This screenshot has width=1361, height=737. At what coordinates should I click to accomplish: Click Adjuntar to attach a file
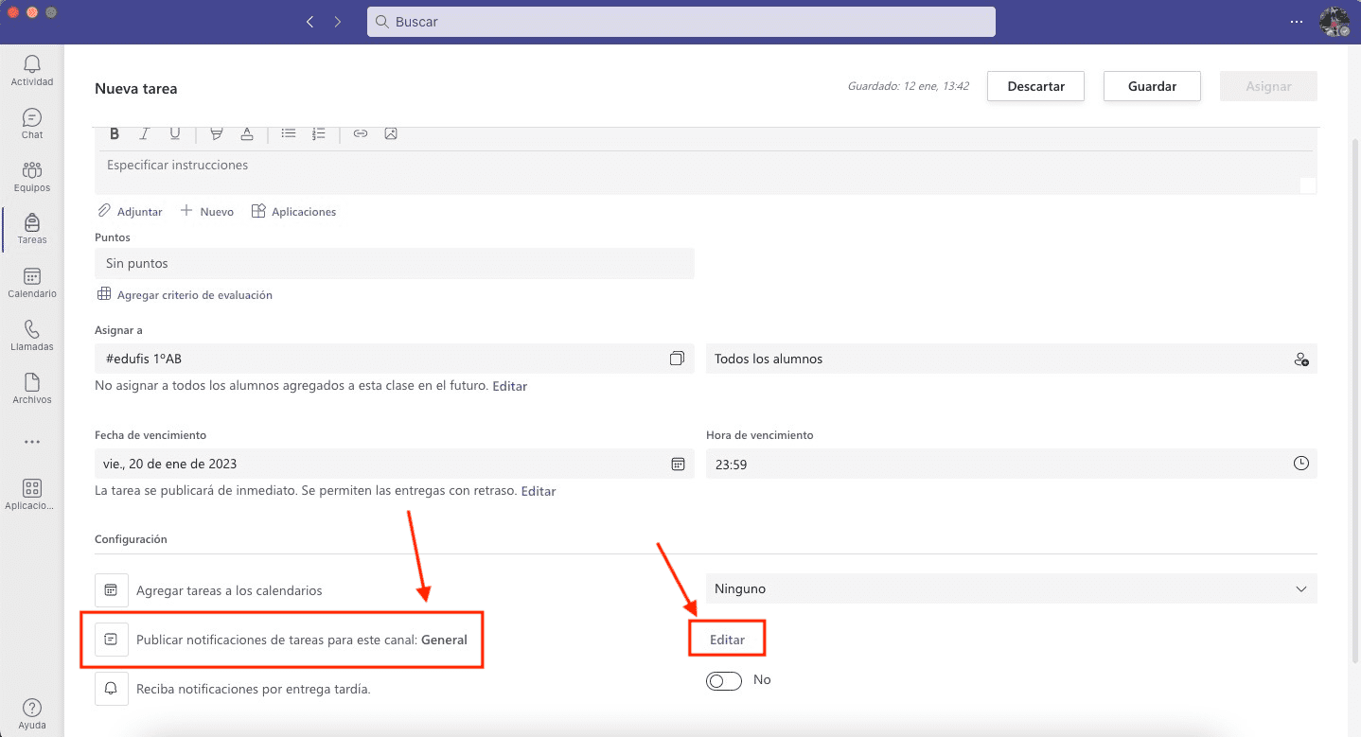coord(130,212)
